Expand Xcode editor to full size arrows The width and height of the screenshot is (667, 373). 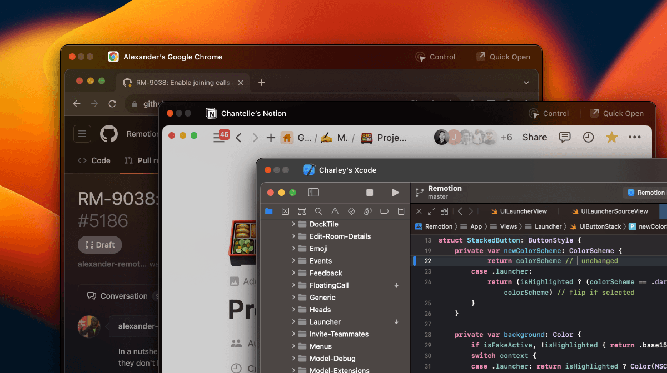tap(432, 211)
